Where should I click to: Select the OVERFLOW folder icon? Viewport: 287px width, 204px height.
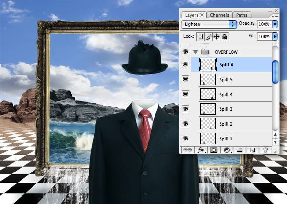pos(205,52)
